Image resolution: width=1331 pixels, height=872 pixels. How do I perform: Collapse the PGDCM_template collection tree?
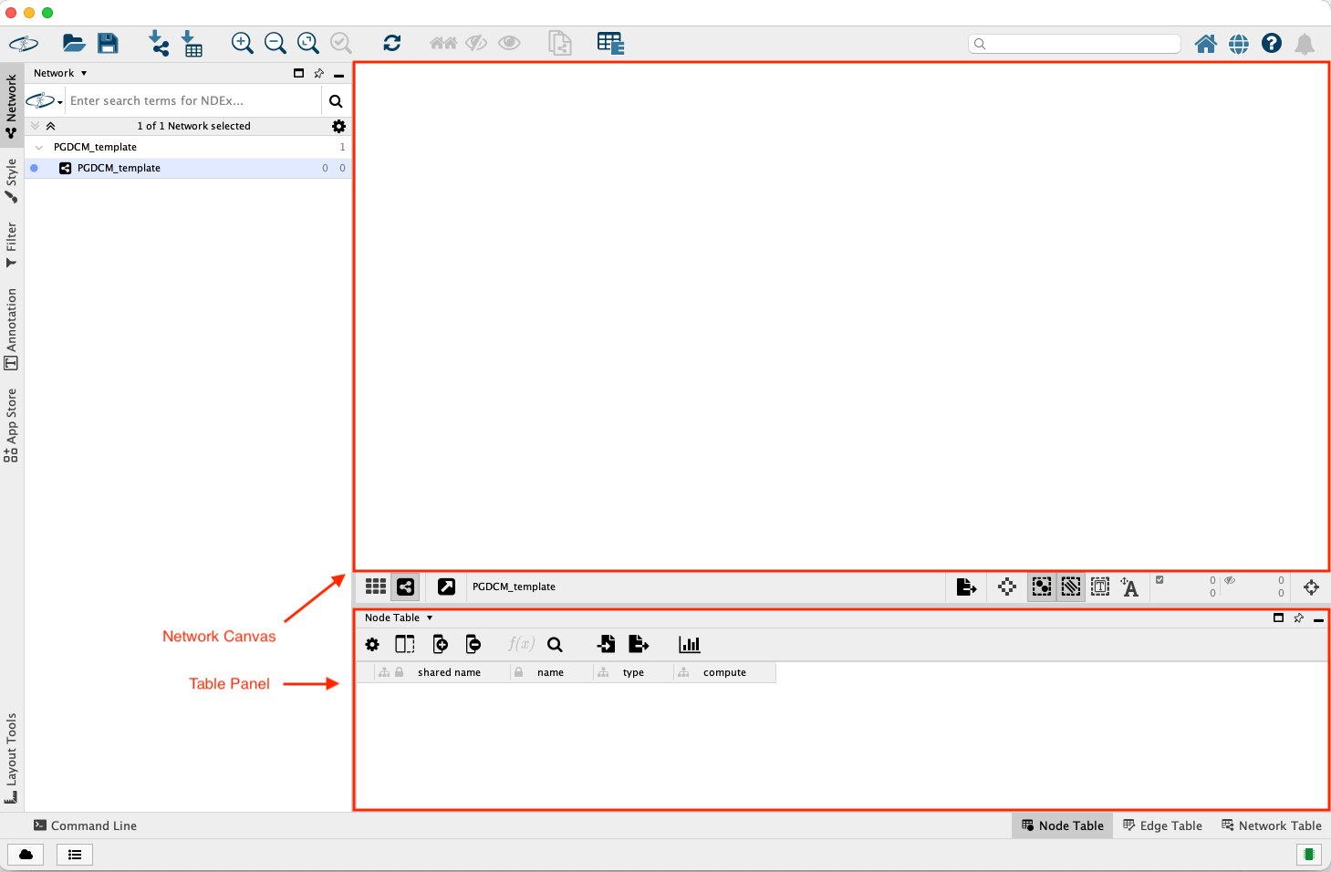38,147
